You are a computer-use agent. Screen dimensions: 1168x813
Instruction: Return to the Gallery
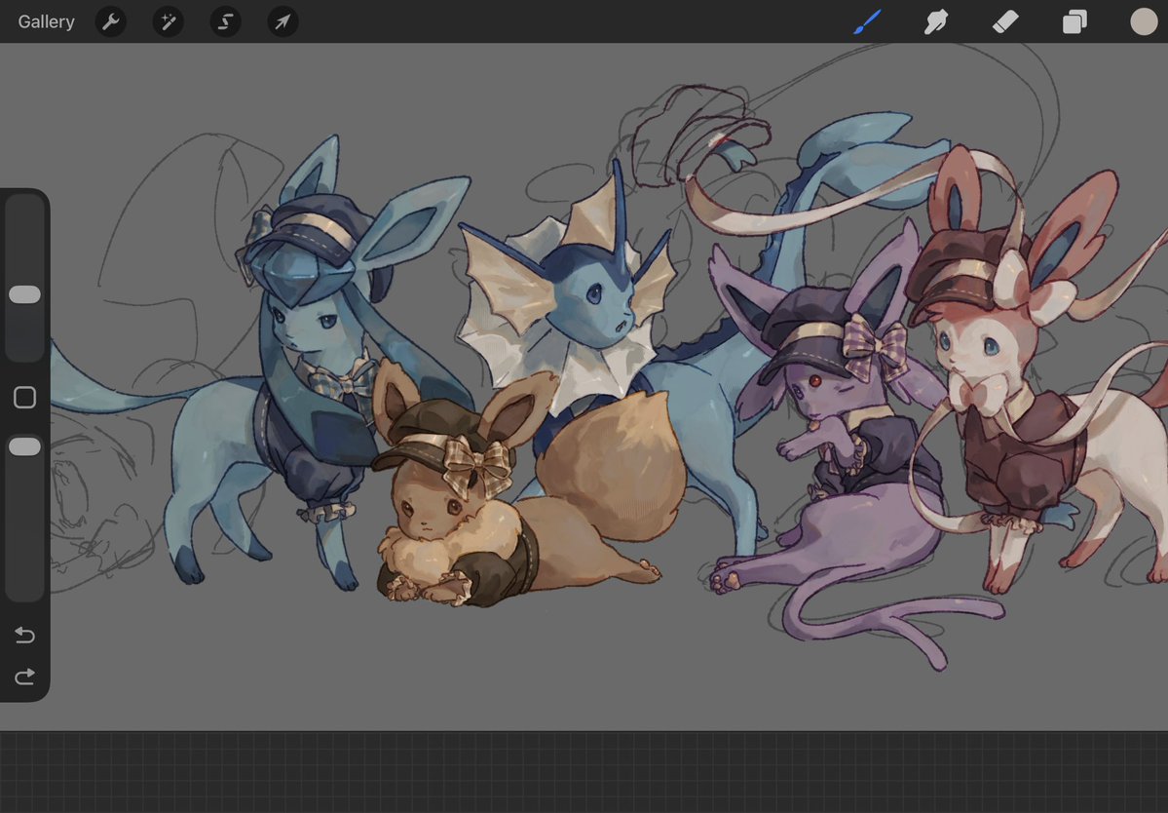(46, 21)
